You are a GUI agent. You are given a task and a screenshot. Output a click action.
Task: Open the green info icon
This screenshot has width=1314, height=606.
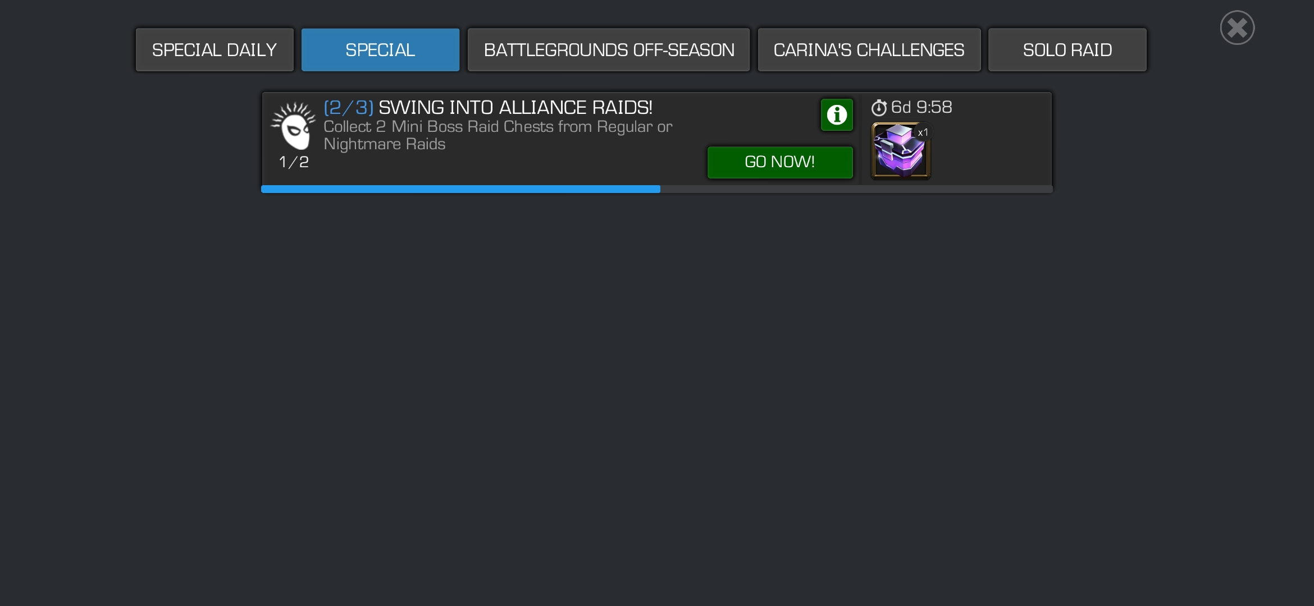[837, 115]
